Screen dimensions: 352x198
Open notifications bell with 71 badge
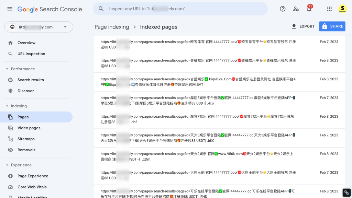[x=309, y=8]
